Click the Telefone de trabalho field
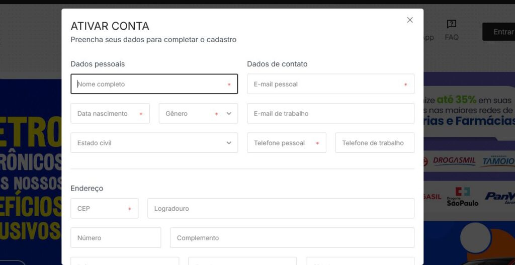This screenshot has width=515, height=265. (375, 143)
